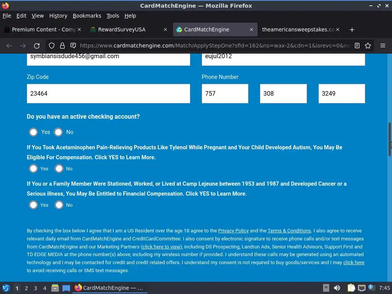Viewport: 392px width, 294px height.
Task: Select No for the Camp Lejeune question
Action: coord(59,205)
